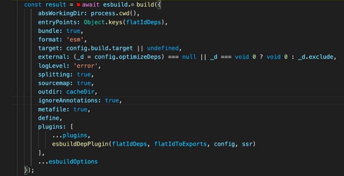Click the 'logLevel' property
The image size is (344, 176).
52,66
